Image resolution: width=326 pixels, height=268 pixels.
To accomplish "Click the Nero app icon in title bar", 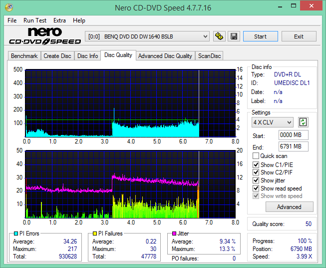I will pyautogui.click(x=9, y=7).
